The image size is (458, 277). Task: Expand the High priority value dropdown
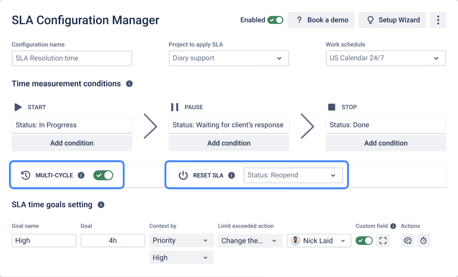point(181,258)
